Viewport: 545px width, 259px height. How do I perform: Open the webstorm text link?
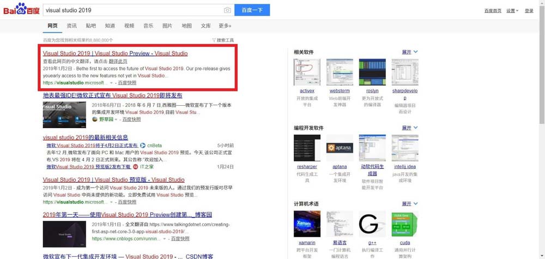click(x=340, y=91)
